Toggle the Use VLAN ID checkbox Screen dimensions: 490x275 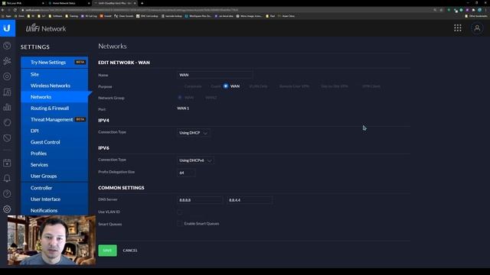[x=180, y=212]
